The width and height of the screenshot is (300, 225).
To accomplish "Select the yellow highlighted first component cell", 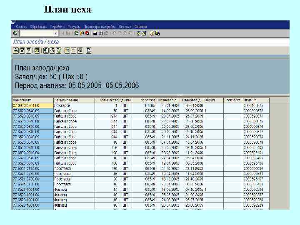I will pos(33,105).
